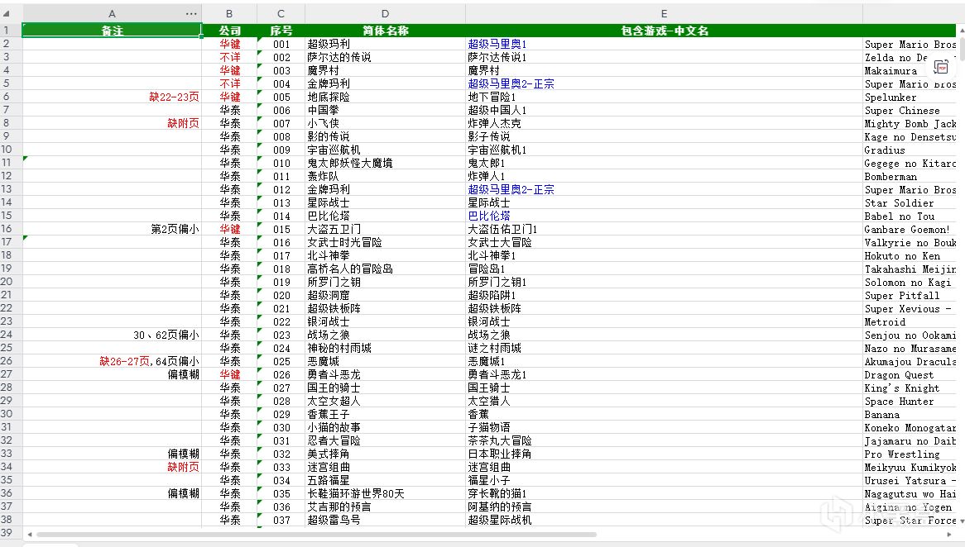Click serial number 037 cell
This screenshot has height=547, width=965.
pos(282,520)
